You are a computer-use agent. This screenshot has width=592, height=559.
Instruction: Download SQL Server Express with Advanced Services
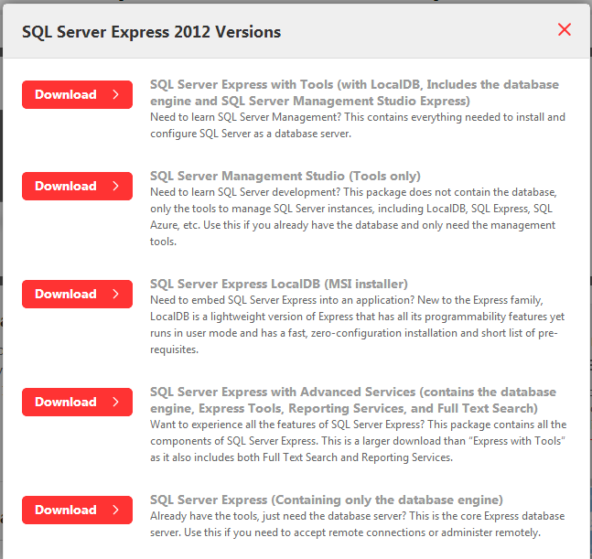tap(77, 402)
